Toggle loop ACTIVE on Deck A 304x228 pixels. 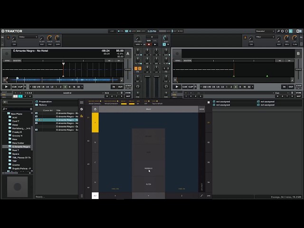coord(128,86)
